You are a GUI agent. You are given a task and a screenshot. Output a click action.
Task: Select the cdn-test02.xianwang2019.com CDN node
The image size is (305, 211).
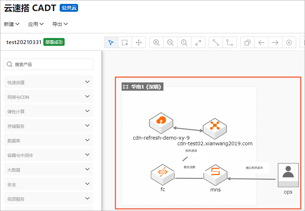pos(215,129)
